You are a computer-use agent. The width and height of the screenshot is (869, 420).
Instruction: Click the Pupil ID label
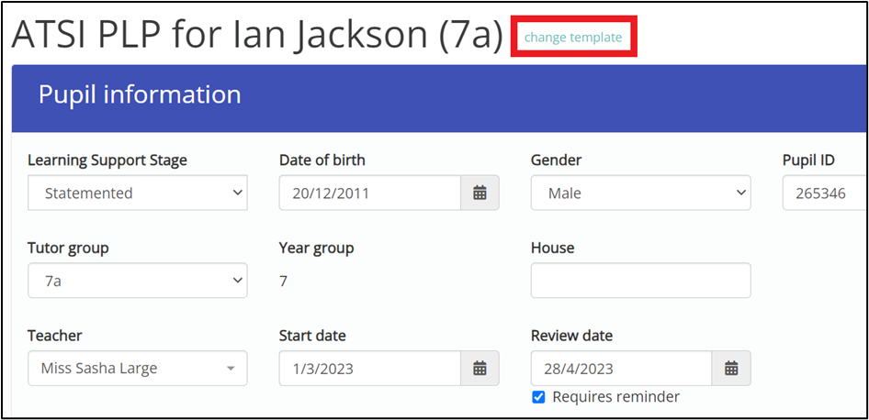point(808,160)
